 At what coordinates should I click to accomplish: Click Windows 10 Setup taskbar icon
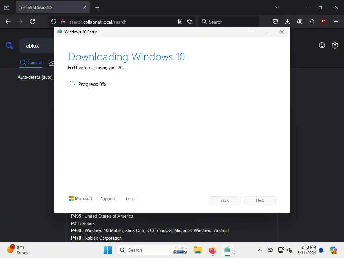click(x=227, y=250)
